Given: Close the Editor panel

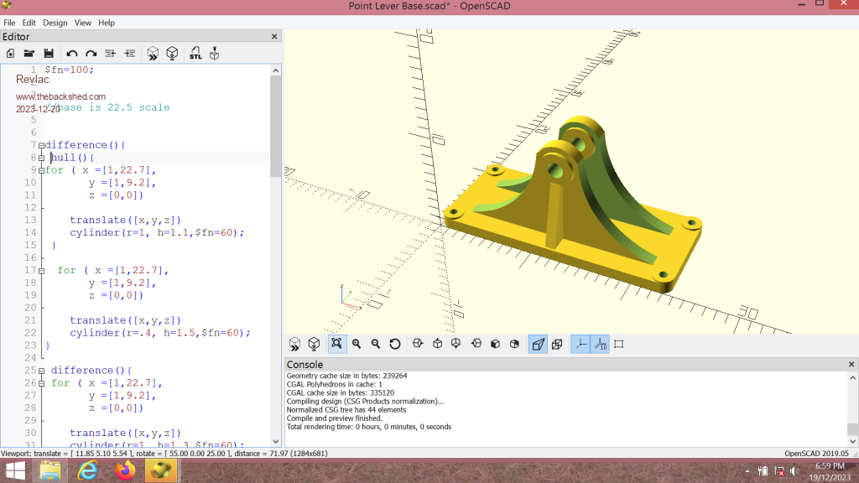Looking at the screenshot, I should (274, 37).
